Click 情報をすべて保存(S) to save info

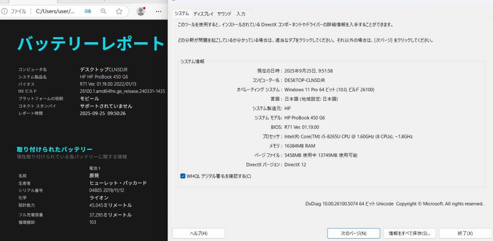(x=410, y=233)
